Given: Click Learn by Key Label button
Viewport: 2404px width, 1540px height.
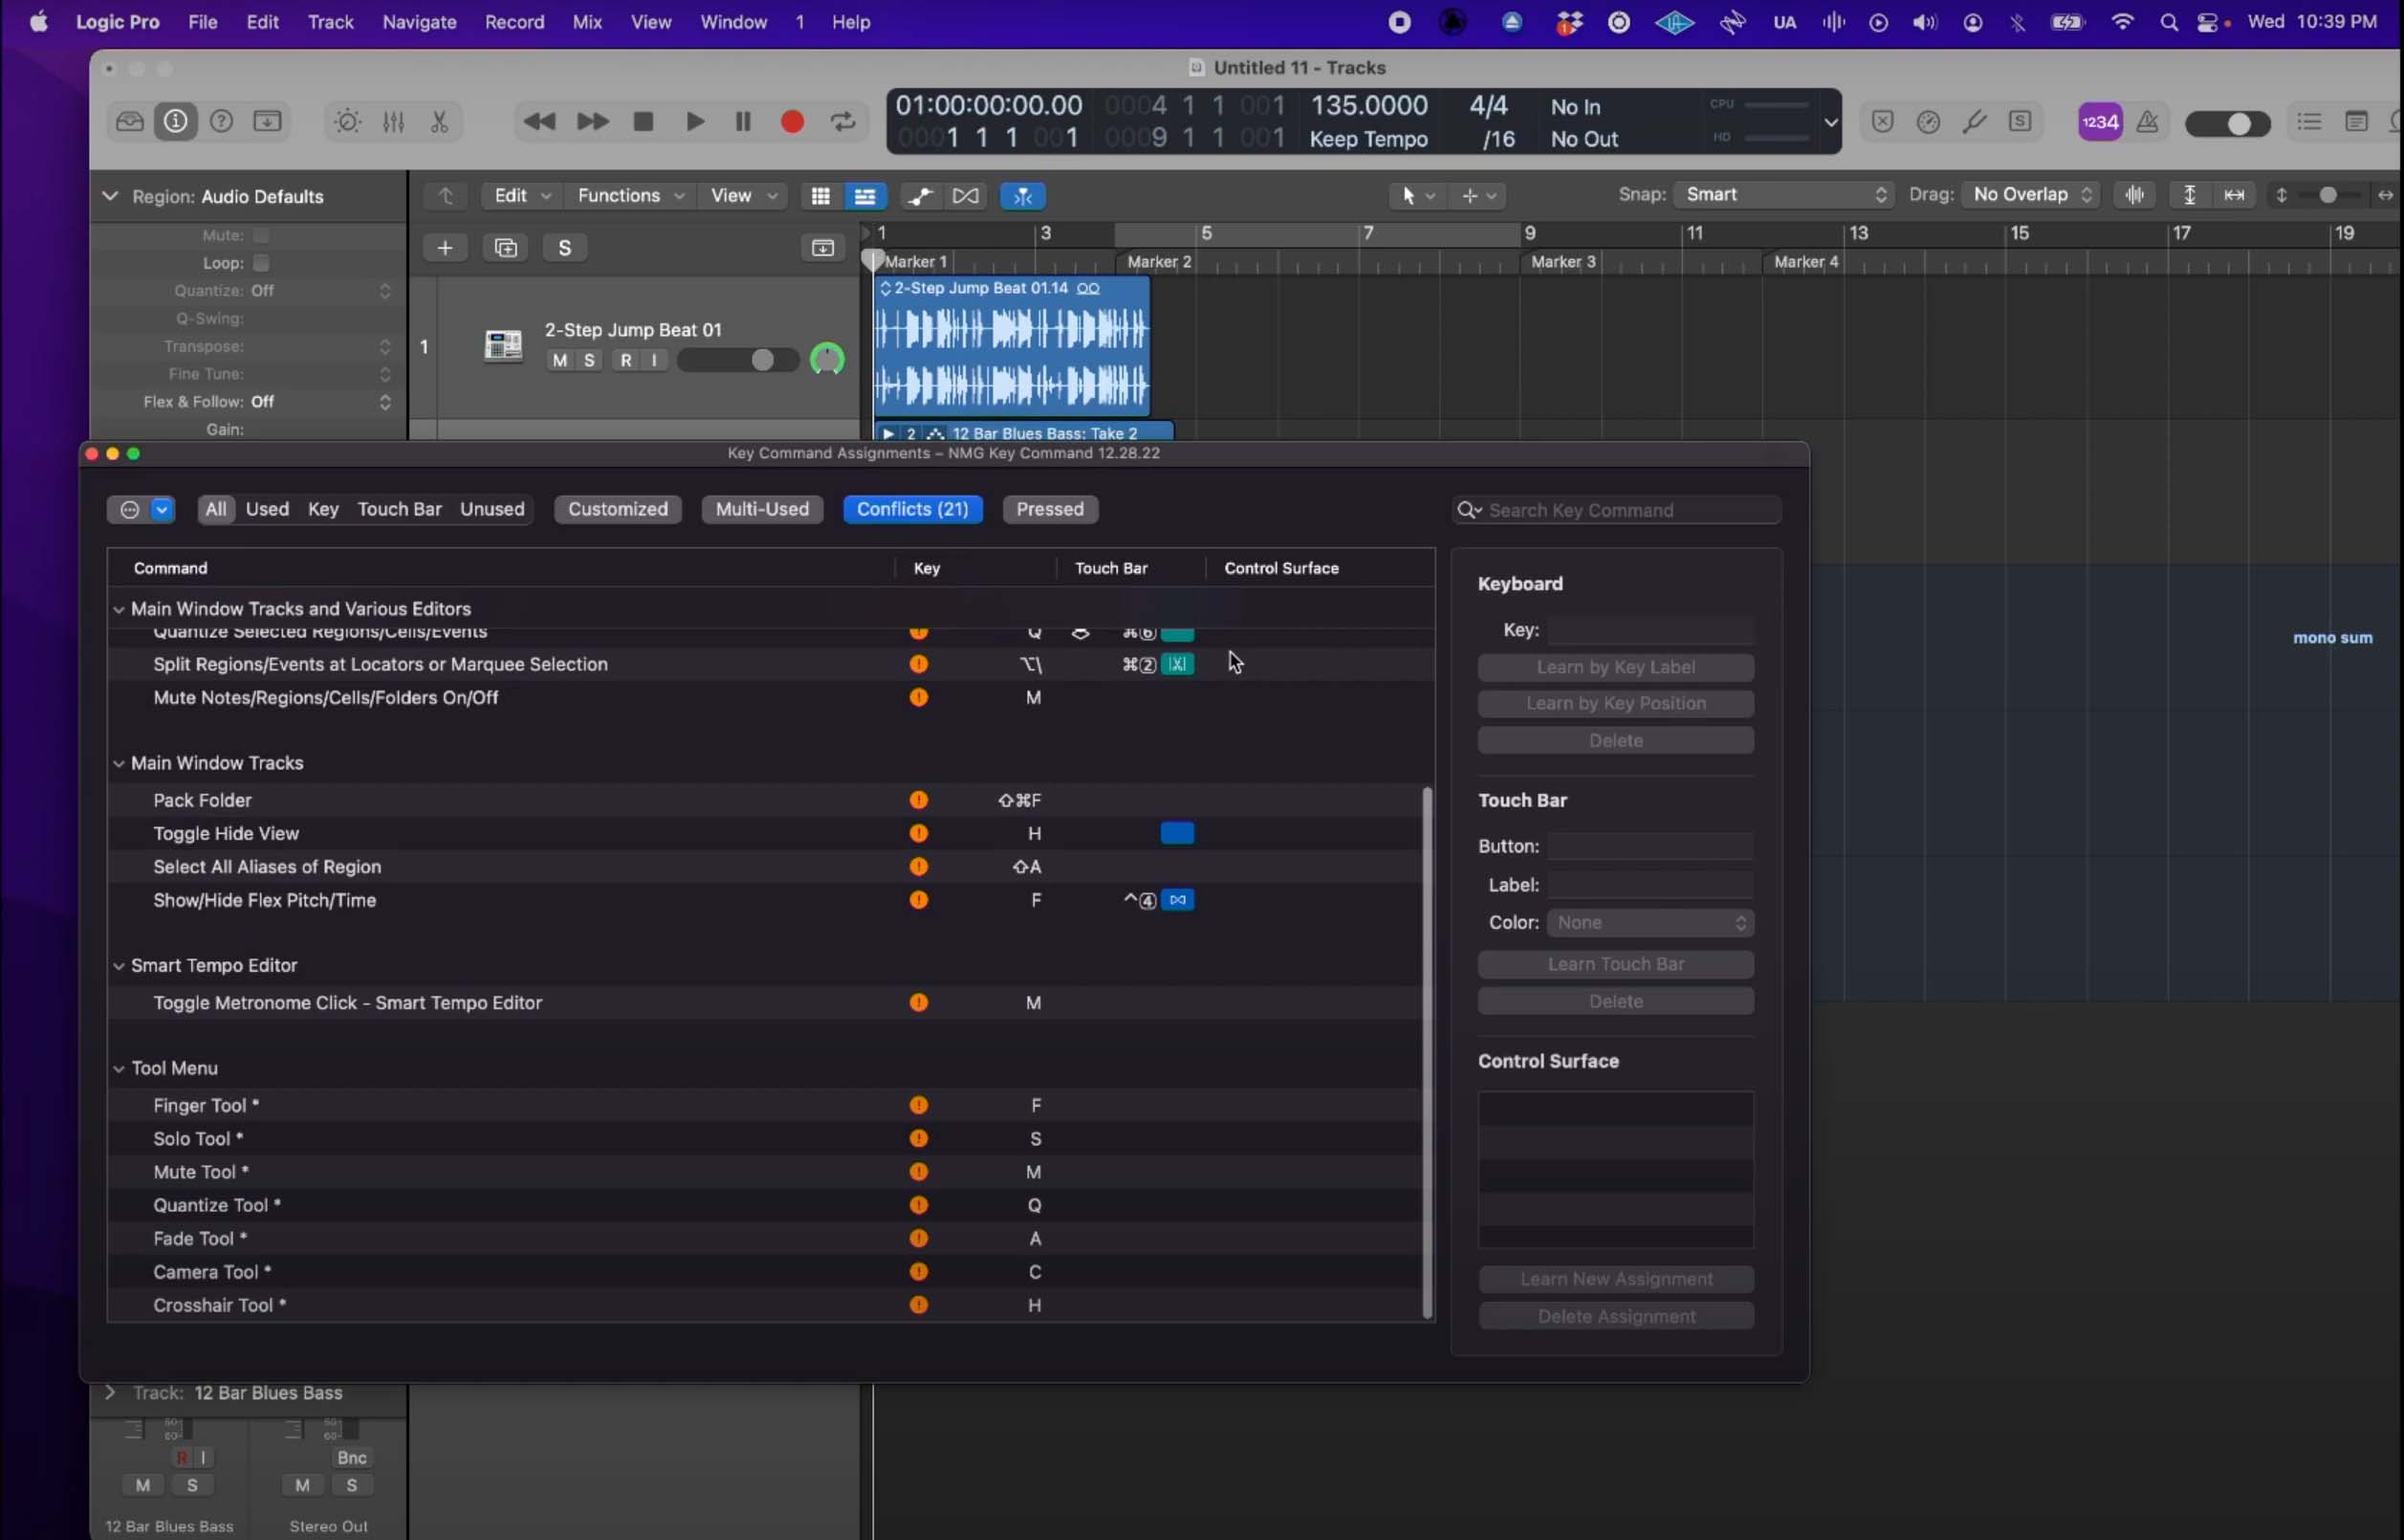Looking at the screenshot, I should pyautogui.click(x=1615, y=667).
